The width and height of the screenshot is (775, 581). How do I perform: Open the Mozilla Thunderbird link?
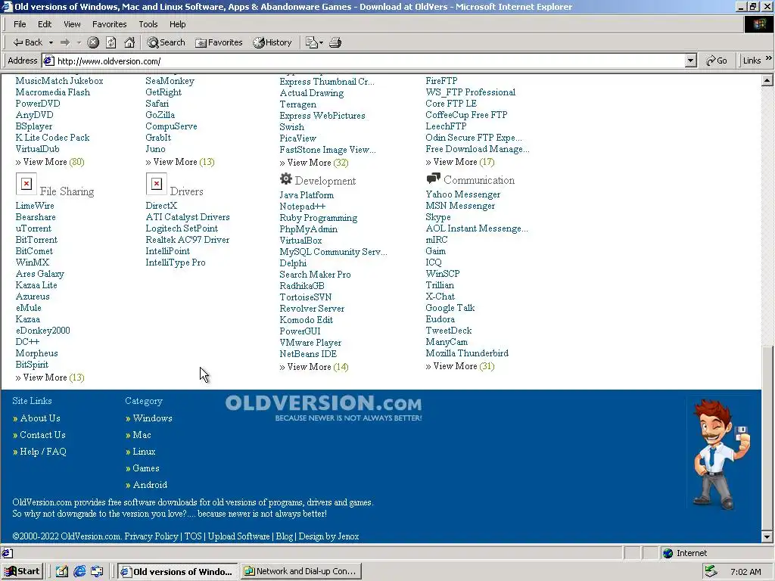click(x=467, y=353)
